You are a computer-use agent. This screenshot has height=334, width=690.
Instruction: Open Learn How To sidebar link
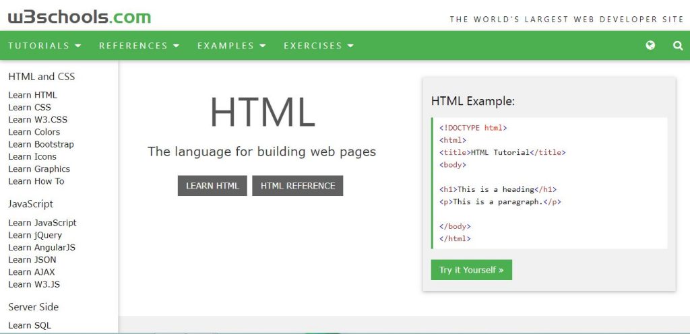coord(36,181)
